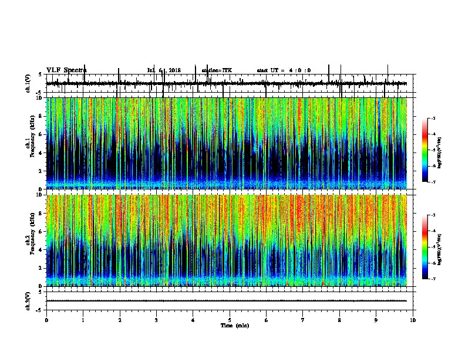Select the ch.1 spectrogram color bar

pos(425,150)
